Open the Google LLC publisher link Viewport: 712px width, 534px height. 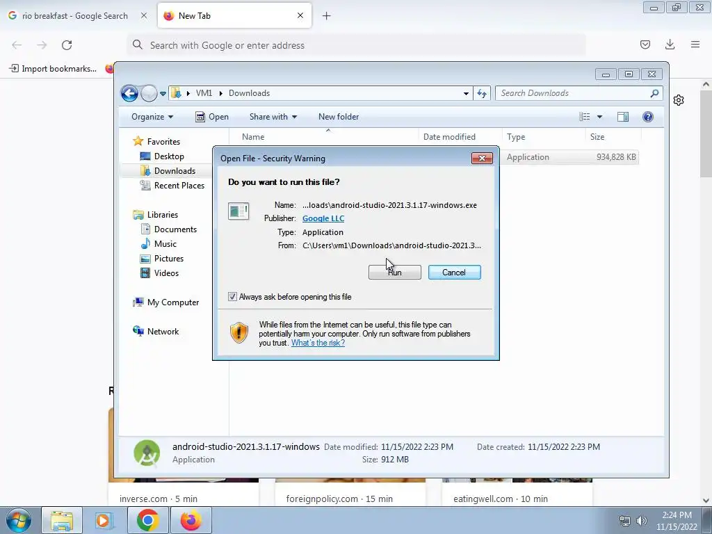point(323,218)
